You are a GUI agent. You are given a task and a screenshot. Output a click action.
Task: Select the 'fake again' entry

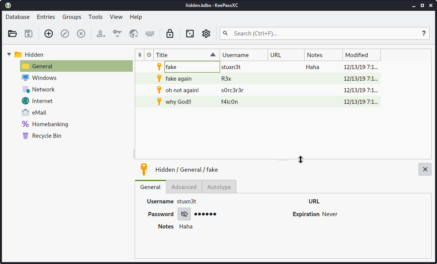[258, 79]
